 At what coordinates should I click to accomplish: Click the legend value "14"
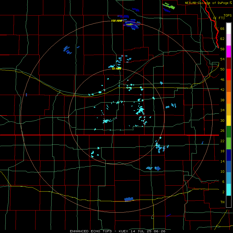[x=222, y=161]
